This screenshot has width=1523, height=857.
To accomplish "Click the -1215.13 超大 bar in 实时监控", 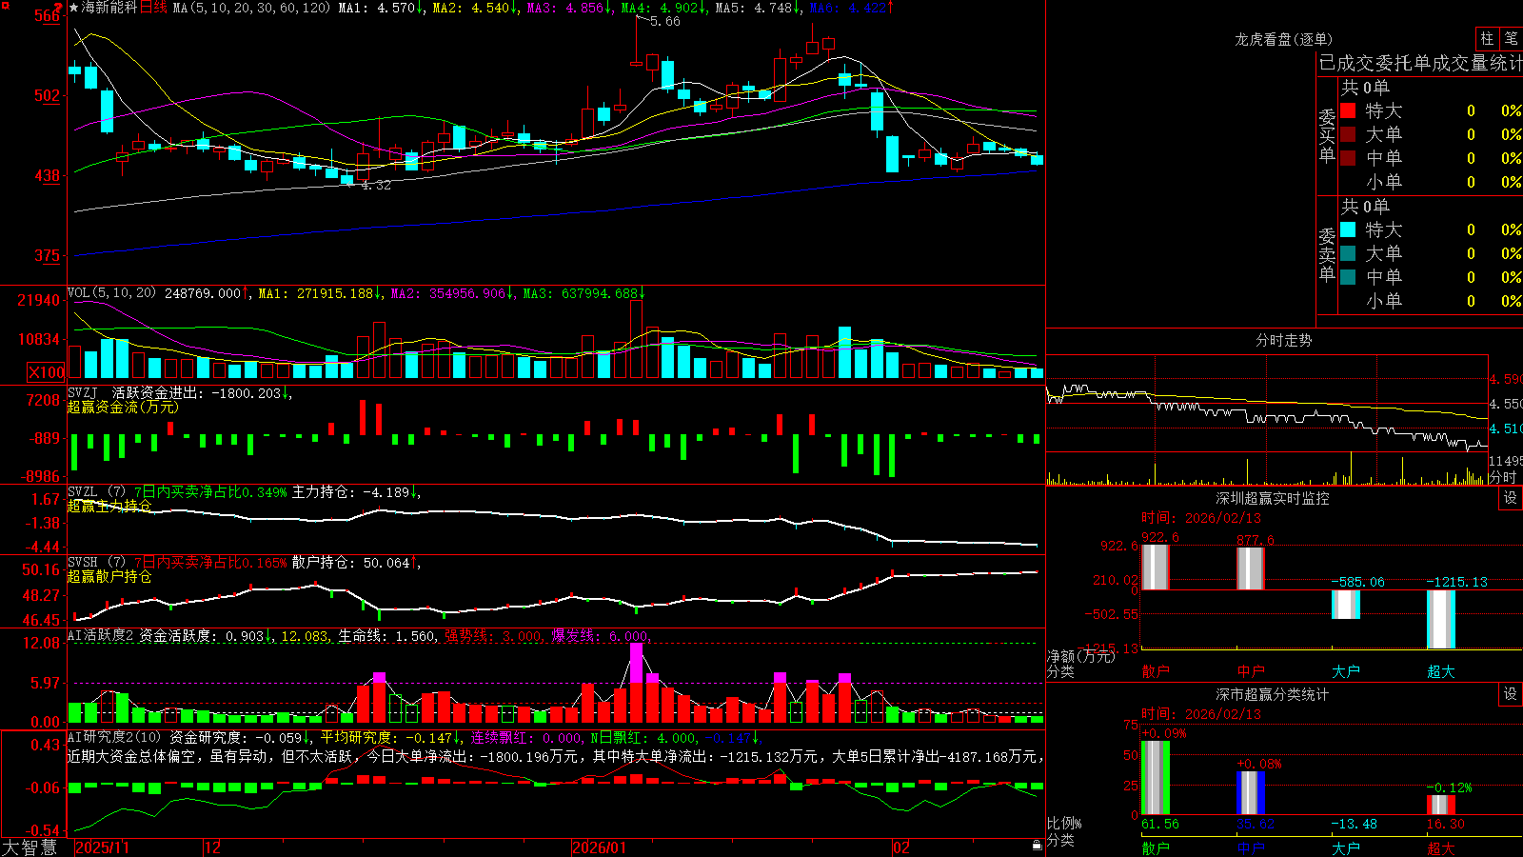I will tap(1441, 619).
